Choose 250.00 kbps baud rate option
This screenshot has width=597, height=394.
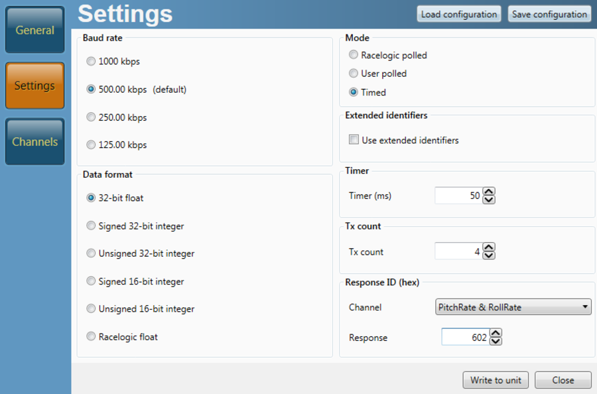point(91,117)
